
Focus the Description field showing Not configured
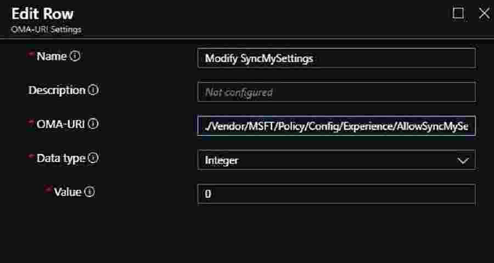pos(336,92)
